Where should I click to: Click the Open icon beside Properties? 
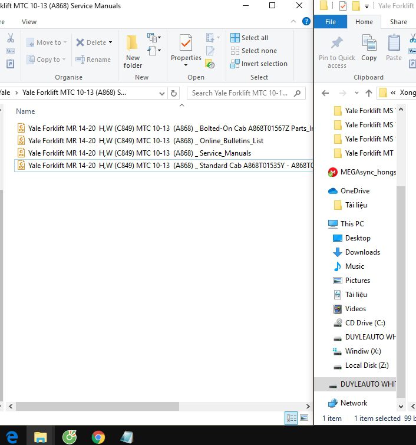(x=210, y=38)
